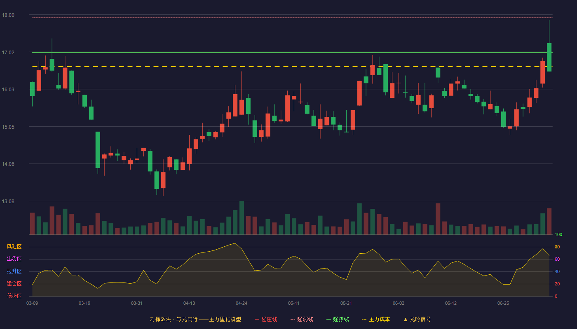Click the 低吸区 zone label
Image resolution: width=577 pixels, height=329 pixels.
click(x=14, y=296)
